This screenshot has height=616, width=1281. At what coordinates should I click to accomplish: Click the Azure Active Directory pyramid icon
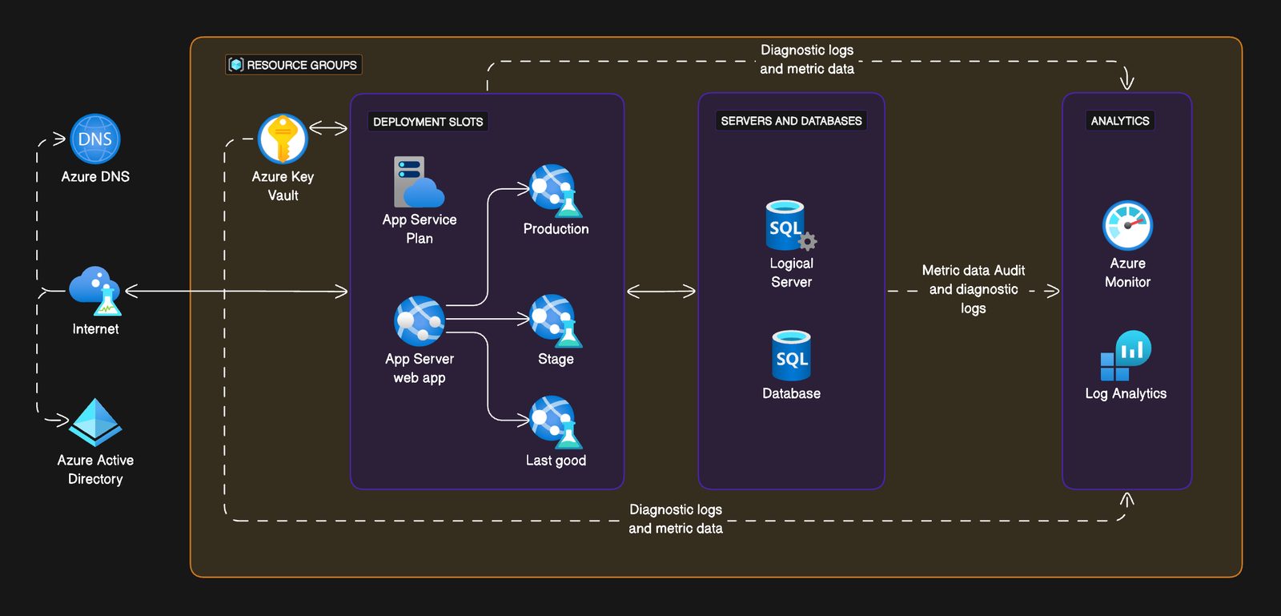point(95,422)
